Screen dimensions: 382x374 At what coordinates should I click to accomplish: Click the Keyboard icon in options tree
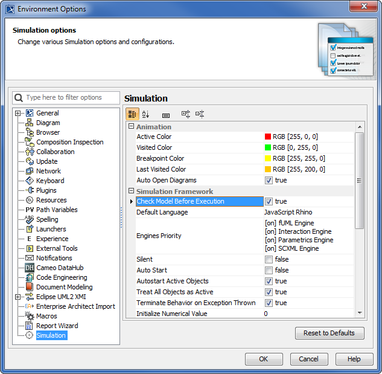[x=30, y=181]
